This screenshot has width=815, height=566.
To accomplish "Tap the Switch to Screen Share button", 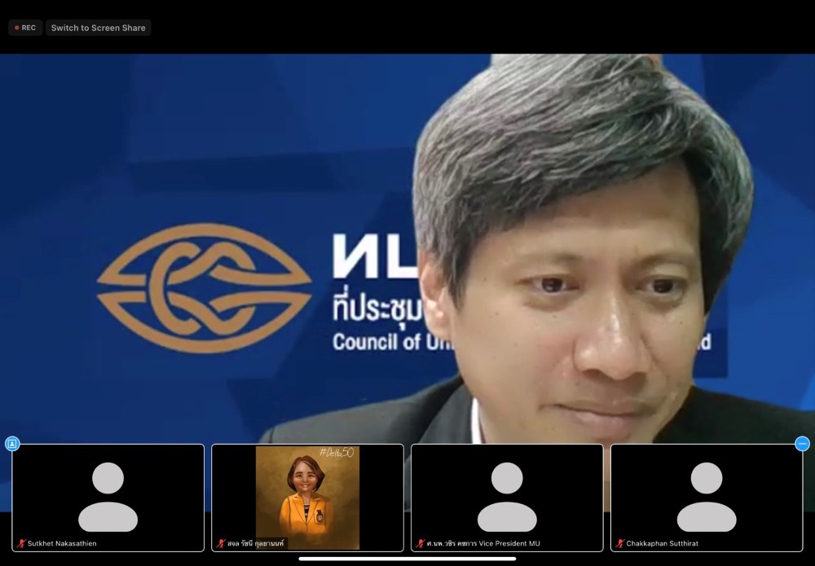I will pos(98,28).
